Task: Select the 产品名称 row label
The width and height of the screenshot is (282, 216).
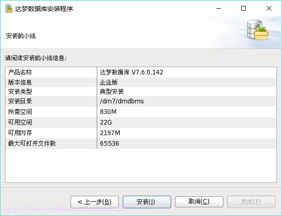Action: pyautogui.click(x=20, y=72)
